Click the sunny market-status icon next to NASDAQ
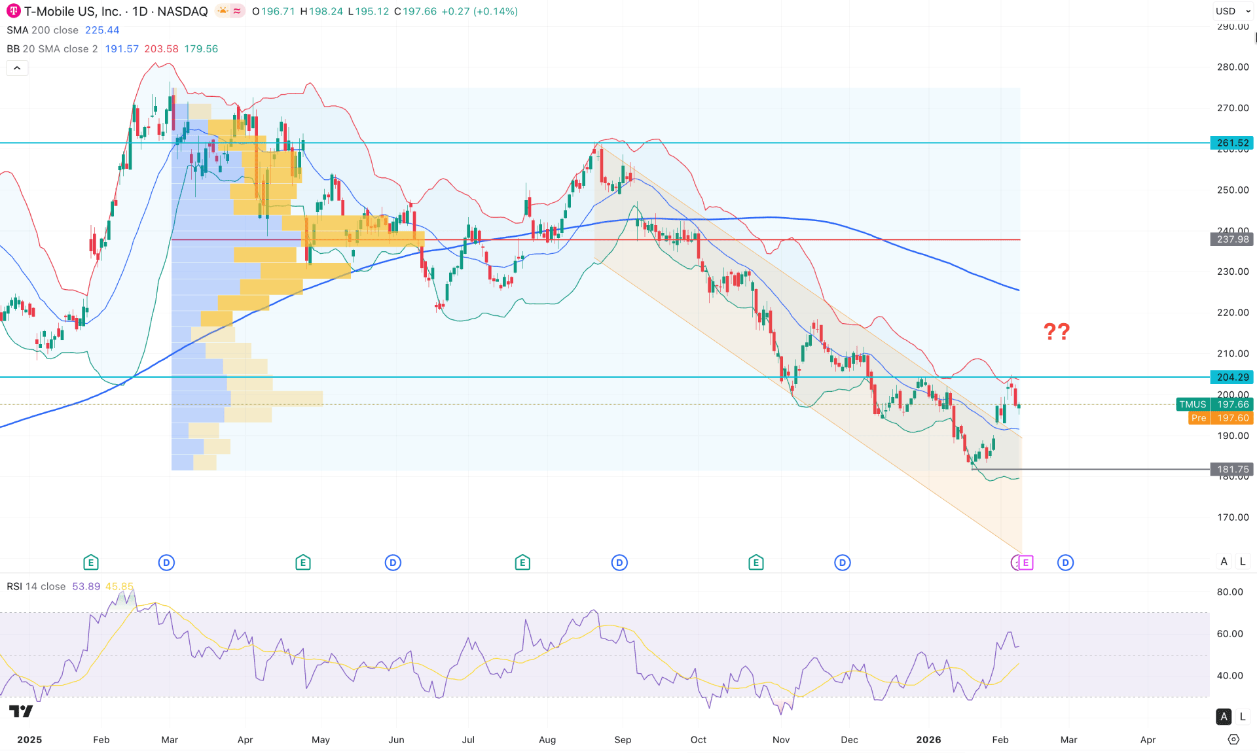 pyautogui.click(x=223, y=10)
